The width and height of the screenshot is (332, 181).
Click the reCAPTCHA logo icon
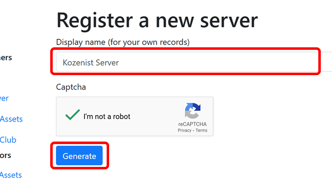coord(193,110)
